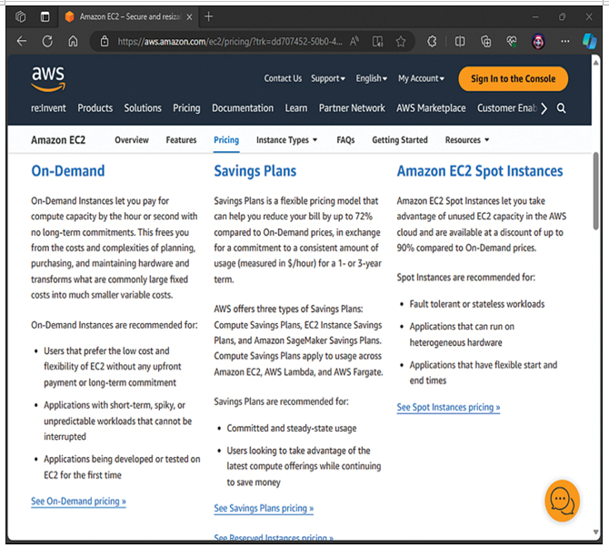Open the Learn menu

[296, 108]
